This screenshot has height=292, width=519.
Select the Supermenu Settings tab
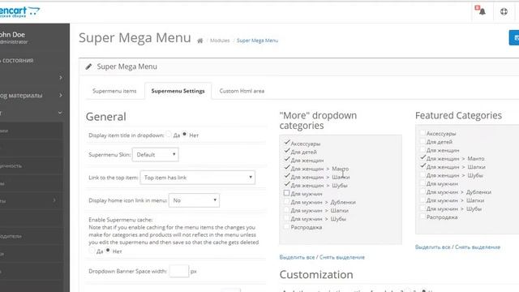[x=178, y=91]
